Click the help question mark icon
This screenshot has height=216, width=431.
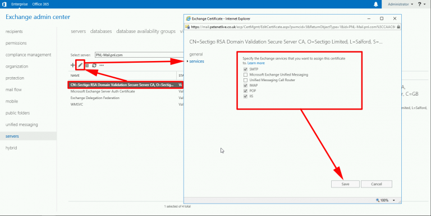point(419,4)
